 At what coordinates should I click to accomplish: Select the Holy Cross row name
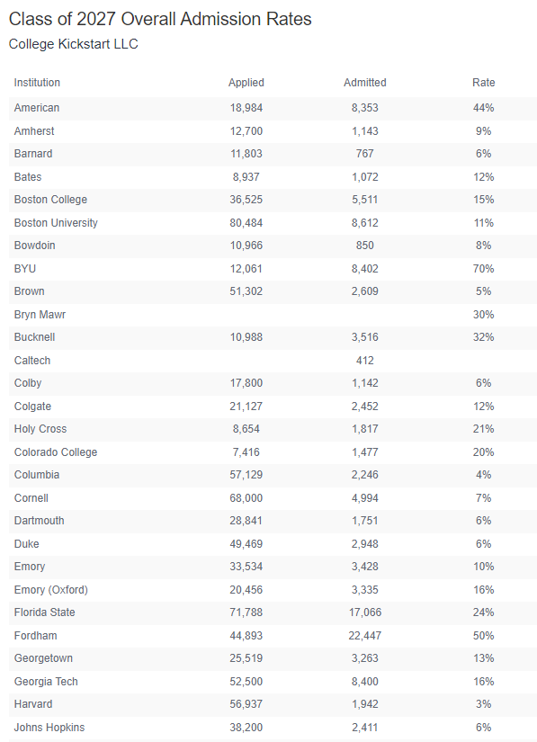tap(40, 429)
